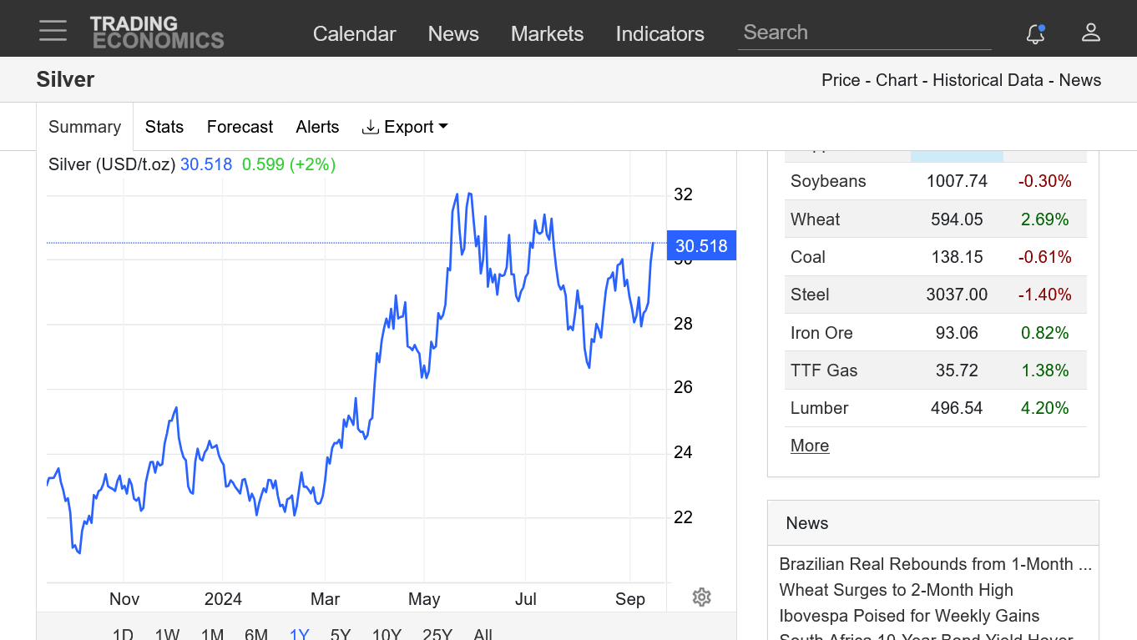Click the Historical Data link in header
Viewport: 1137px width, 640px height.
pyautogui.click(x=988, y=80)
